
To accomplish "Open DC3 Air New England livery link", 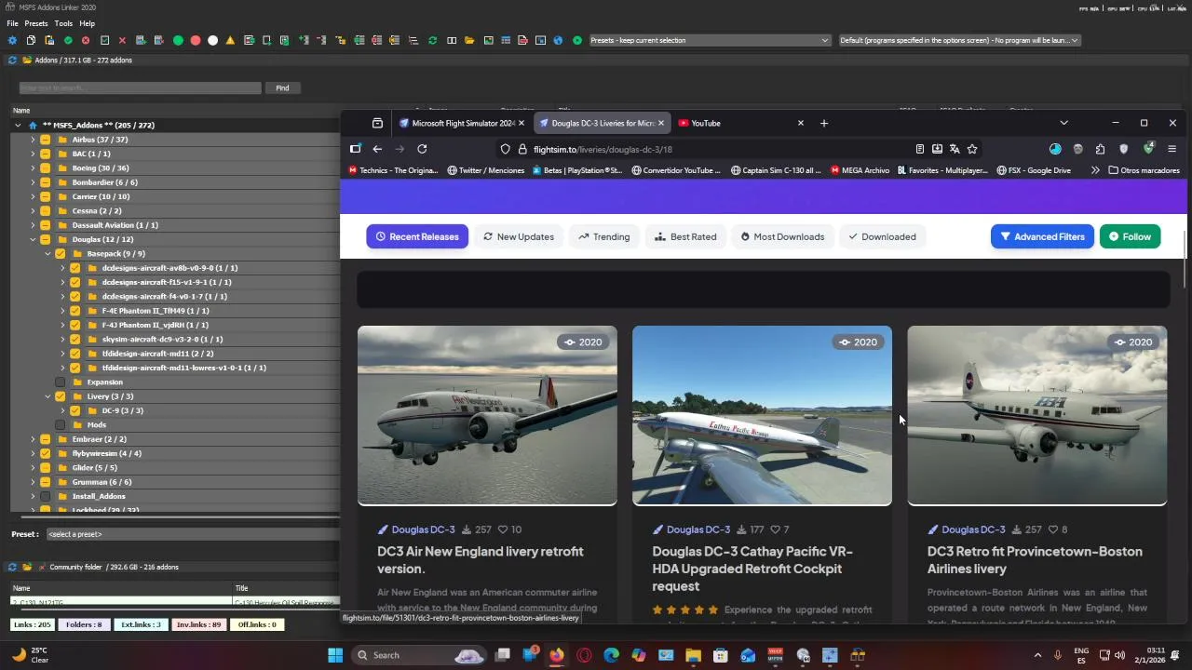I will click(481, 560).
